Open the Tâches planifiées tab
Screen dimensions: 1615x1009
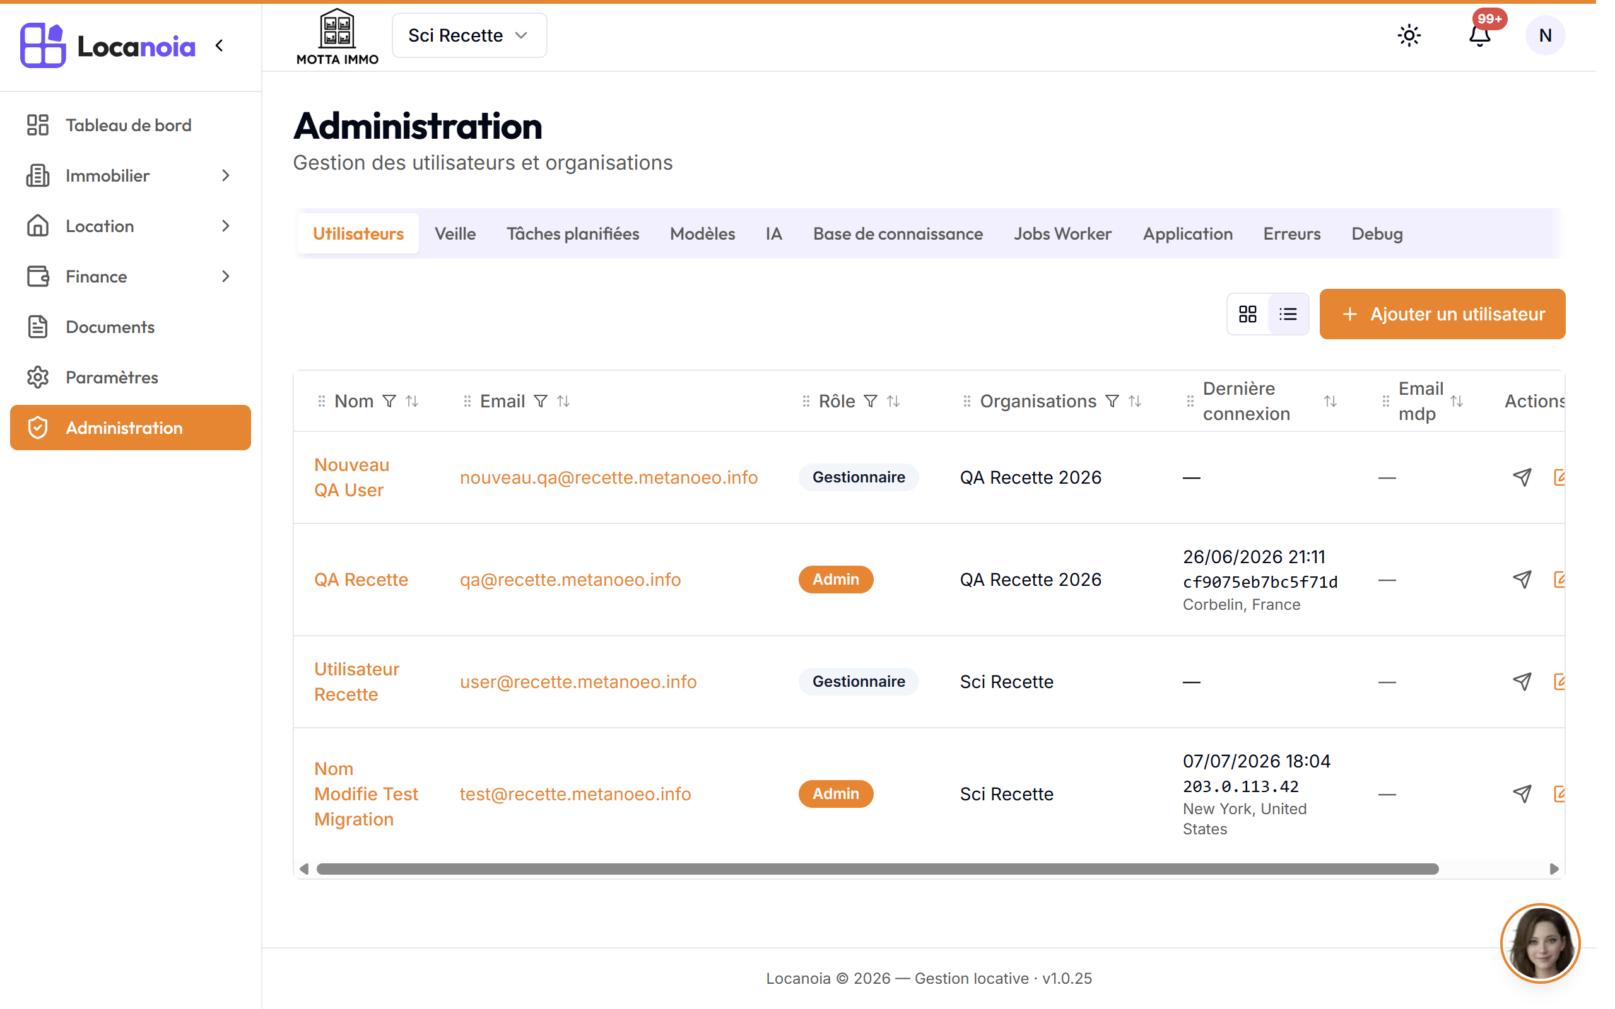click(573, 233)
